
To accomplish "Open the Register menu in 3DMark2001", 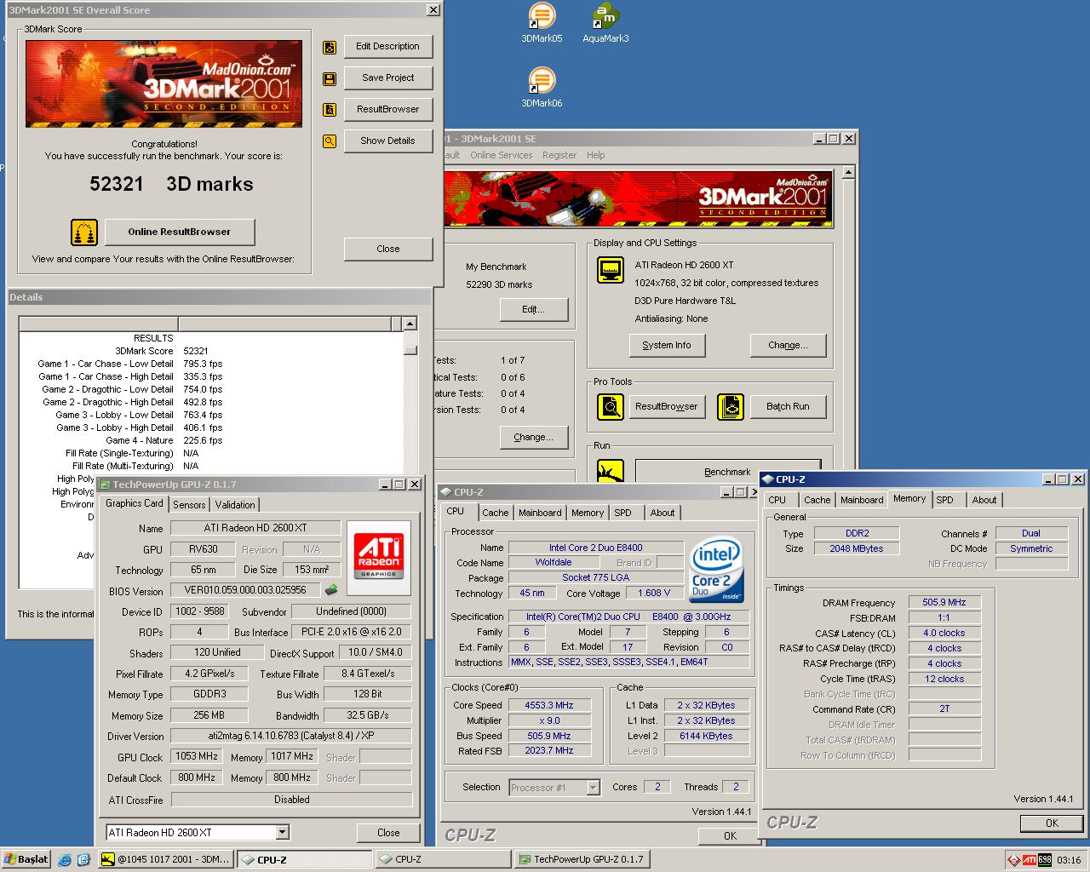I will coord(559,155).
